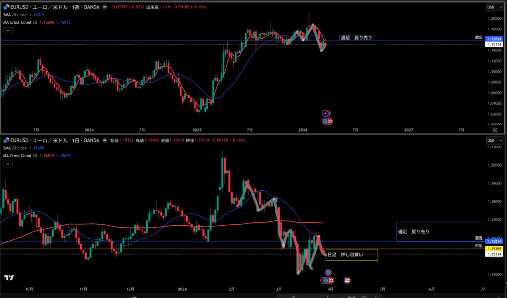Click the EURUSD symbol flag icon in weekly chart
This screenshot has width=507, height=298.
[5, 7]
